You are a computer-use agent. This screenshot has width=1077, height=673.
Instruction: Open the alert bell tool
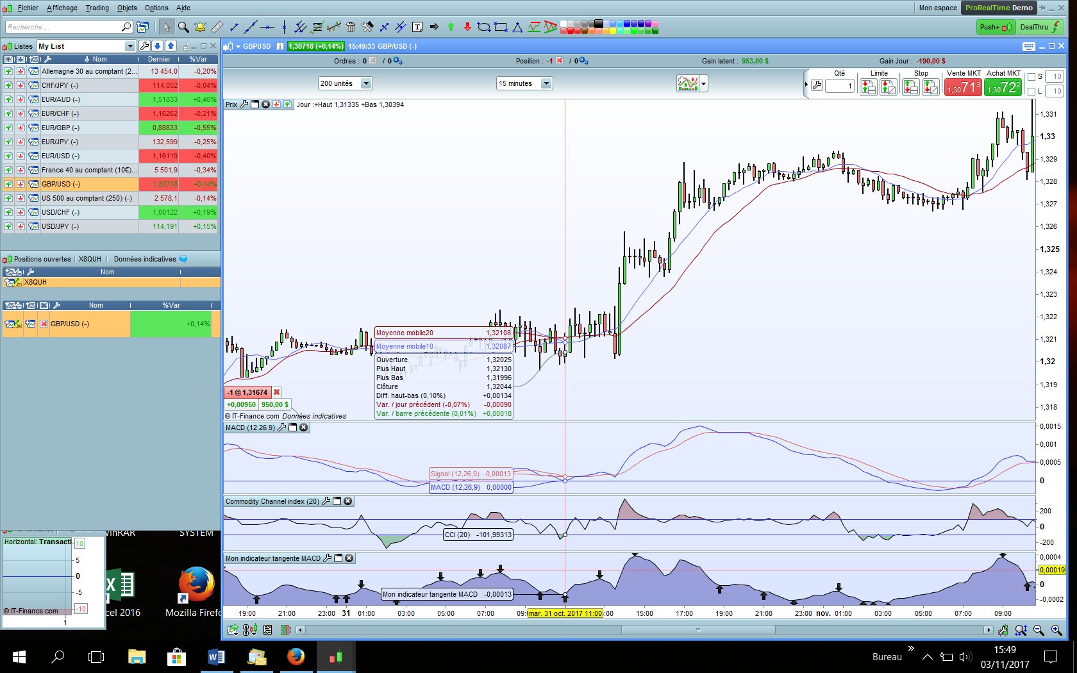(200, 27)
